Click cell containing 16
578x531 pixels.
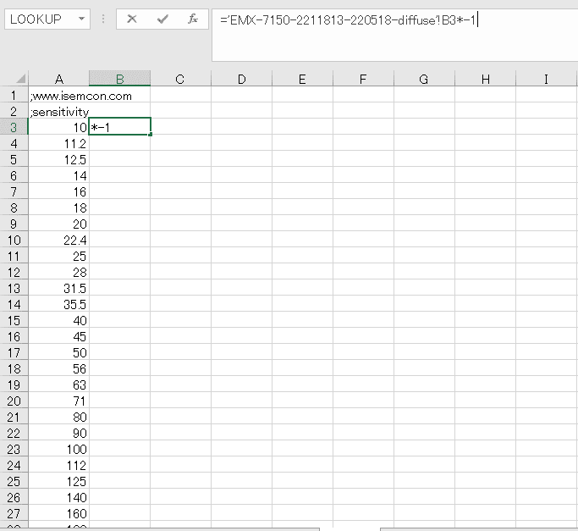tap(58, 192)
